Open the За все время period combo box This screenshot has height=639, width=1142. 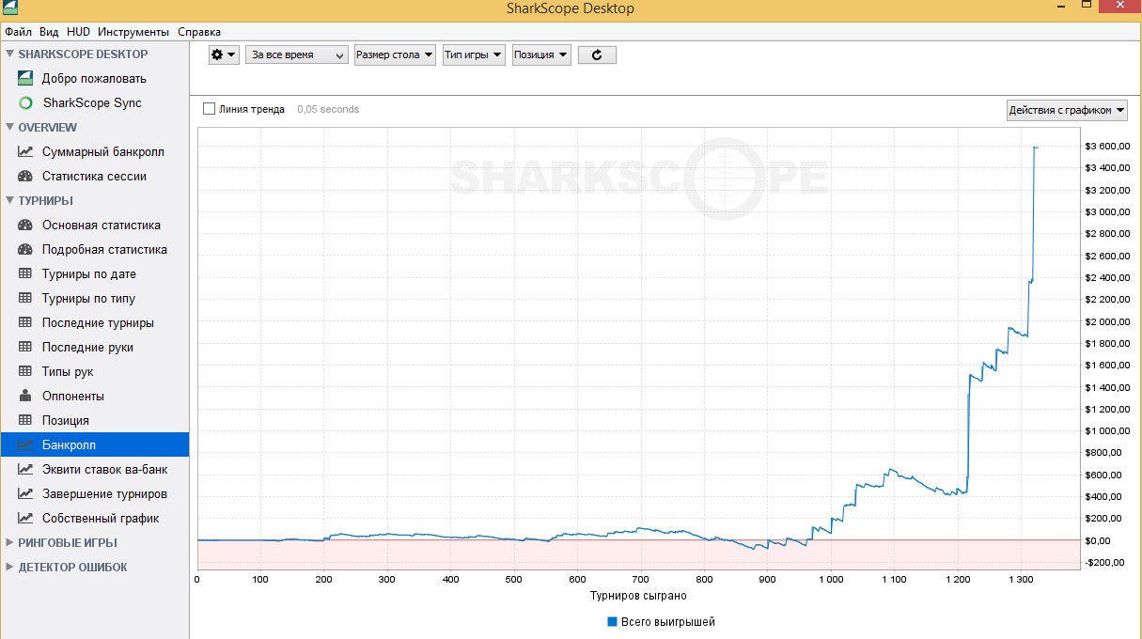click(x=297, y=55)
